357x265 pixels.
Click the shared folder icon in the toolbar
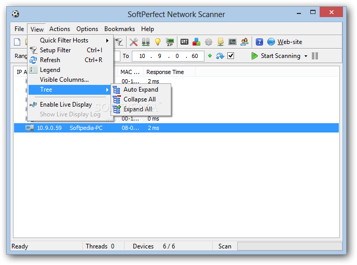[221, 42]
